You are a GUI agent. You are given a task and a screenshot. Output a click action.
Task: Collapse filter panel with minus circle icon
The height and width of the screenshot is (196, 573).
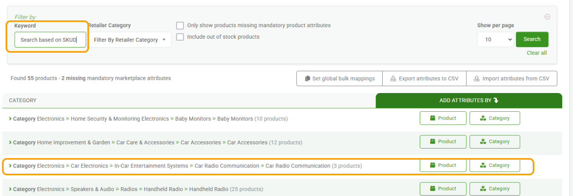click(x=547, y=17)
